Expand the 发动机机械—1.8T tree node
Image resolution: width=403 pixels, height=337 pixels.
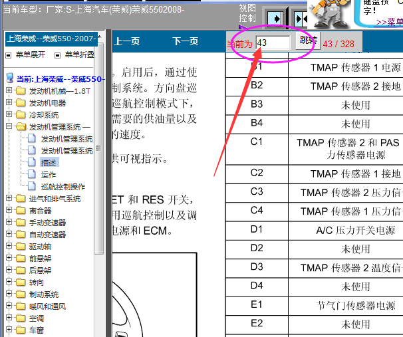coord(9,90)
